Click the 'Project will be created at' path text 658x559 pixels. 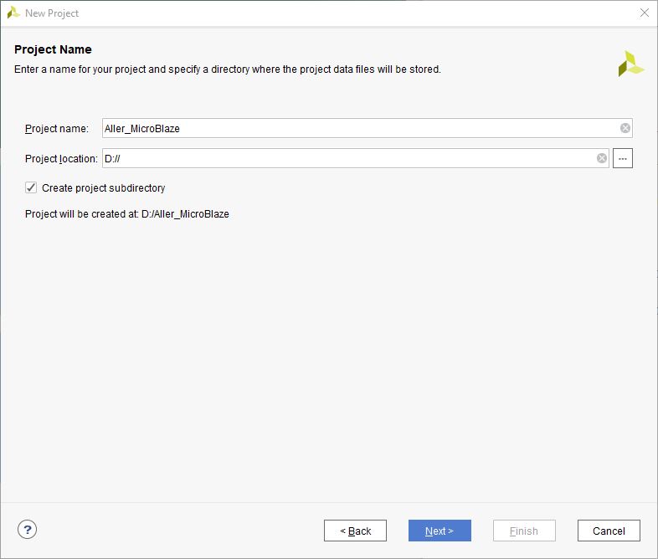coord(127,214)
